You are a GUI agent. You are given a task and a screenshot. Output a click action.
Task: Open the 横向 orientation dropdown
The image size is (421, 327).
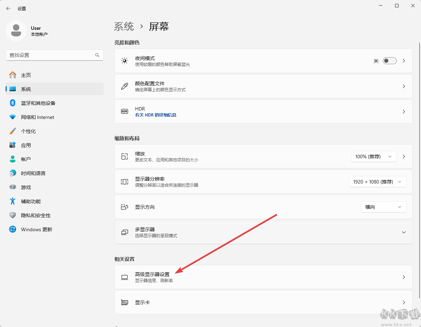383,207
